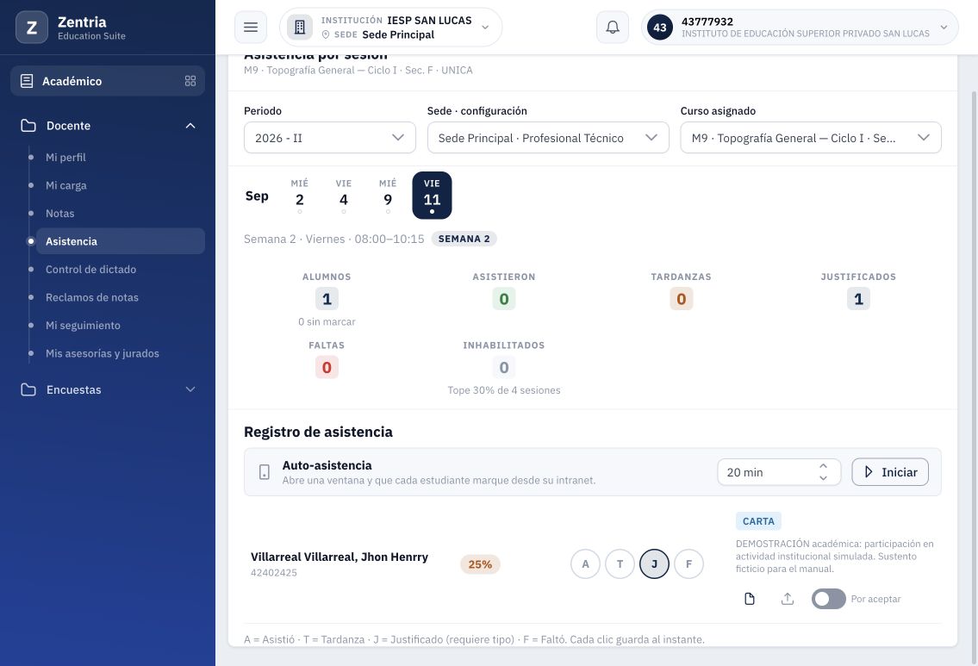Click the 20 min duration stepper arrows
Screen dimensions: 978x666
(823, 472)
